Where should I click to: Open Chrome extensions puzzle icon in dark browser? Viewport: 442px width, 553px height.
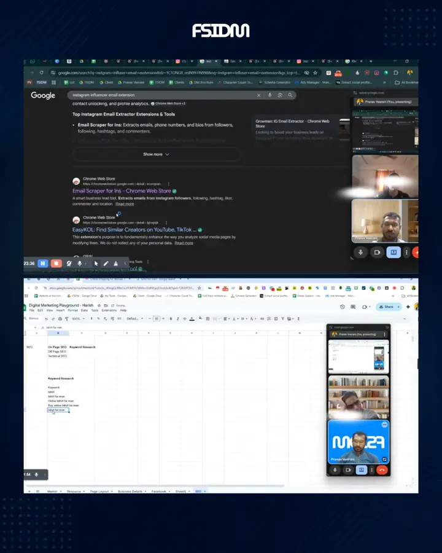pos(396,73)
